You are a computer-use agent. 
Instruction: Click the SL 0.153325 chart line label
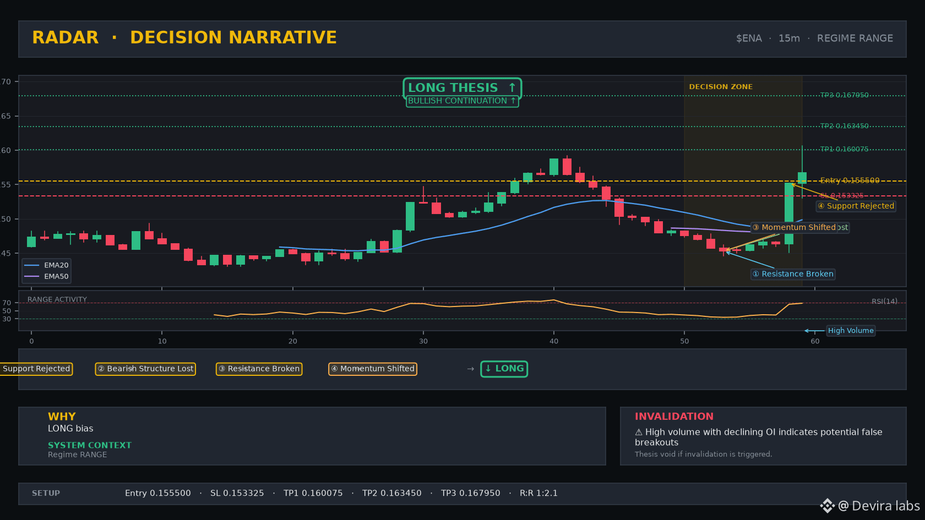click(842, 196)
